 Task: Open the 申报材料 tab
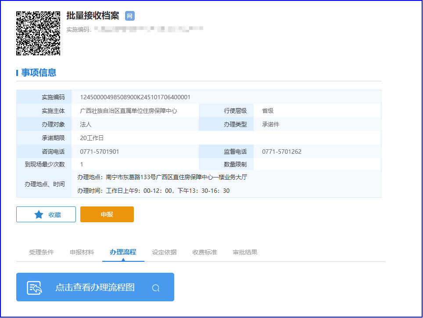pyautogui.click(x=82, y=252)
